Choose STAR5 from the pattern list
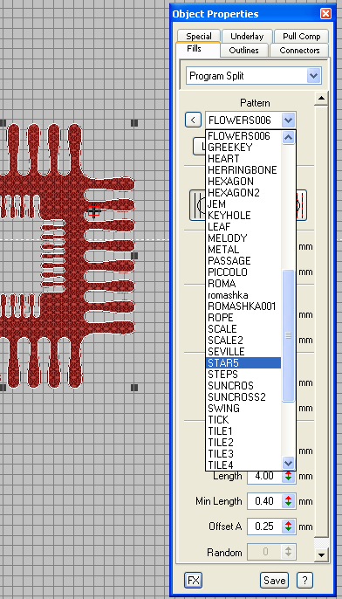 click(x=243, y=362)
